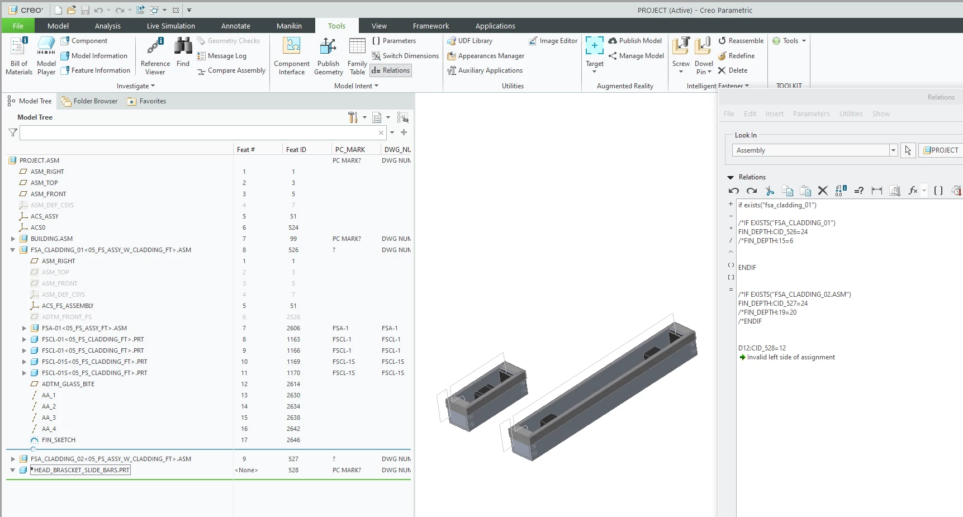Insert function fx in Relations toolbar

[x=913, y=191]
